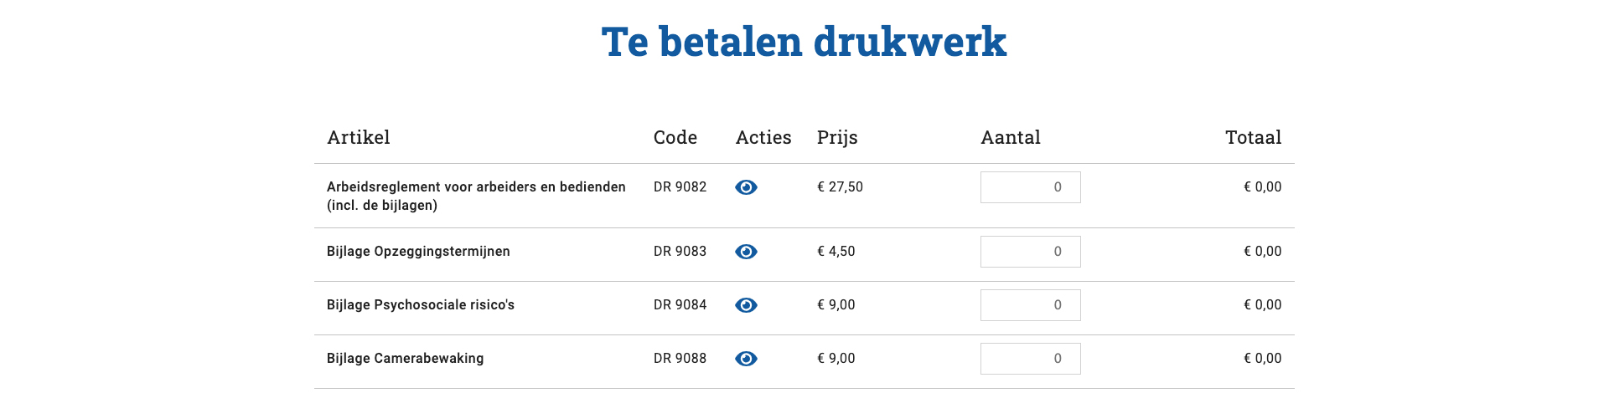The width and height of the screenshot is (1609, 393).
Task: Activate Aantal field for Bijlage Camerabewaking
Action: click(1030, 359)
